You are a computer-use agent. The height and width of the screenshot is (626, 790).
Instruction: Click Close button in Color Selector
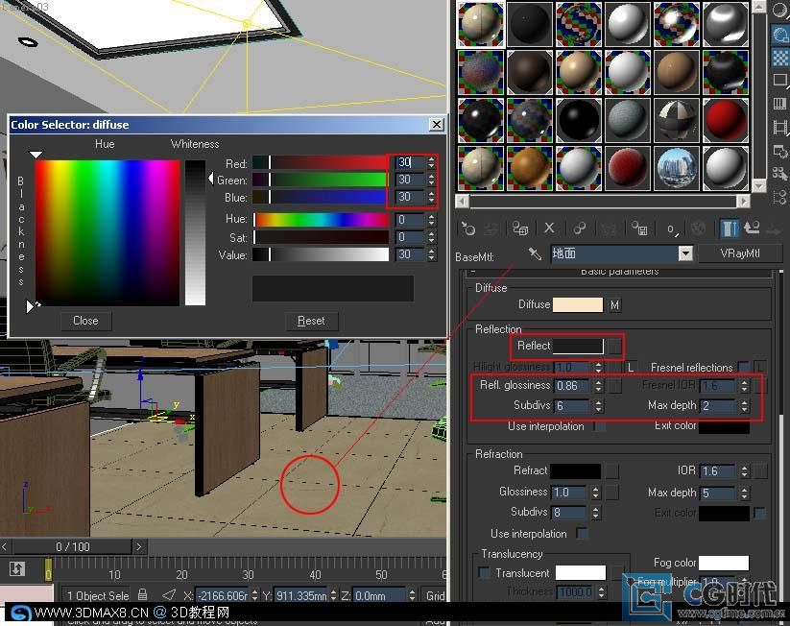pos(85,321)
